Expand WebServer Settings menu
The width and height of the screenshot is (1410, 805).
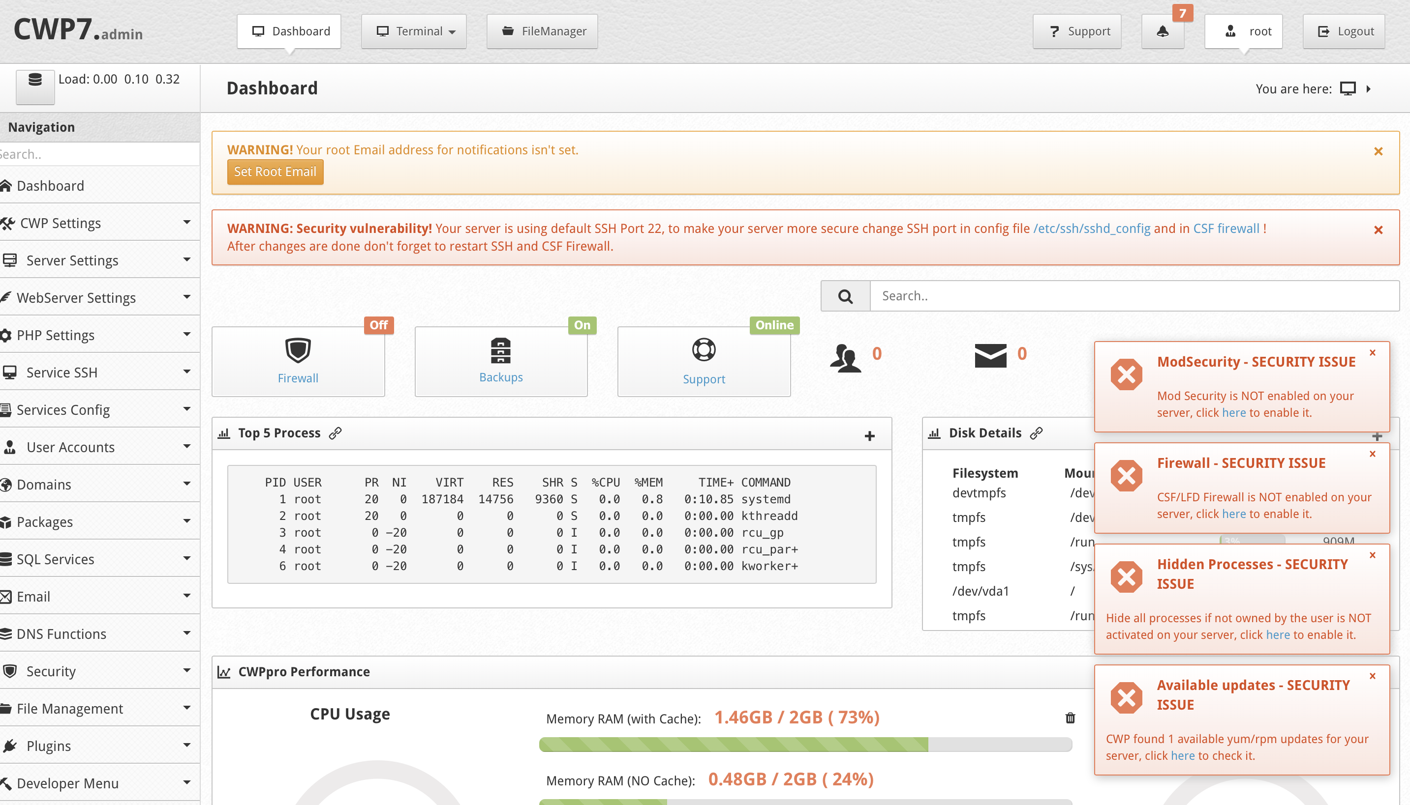point(99,297)
